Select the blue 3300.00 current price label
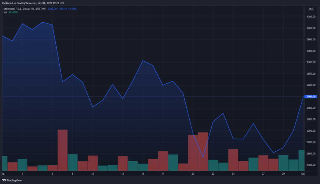Viewport: 320px width, 184px height. tap(311, 97)
